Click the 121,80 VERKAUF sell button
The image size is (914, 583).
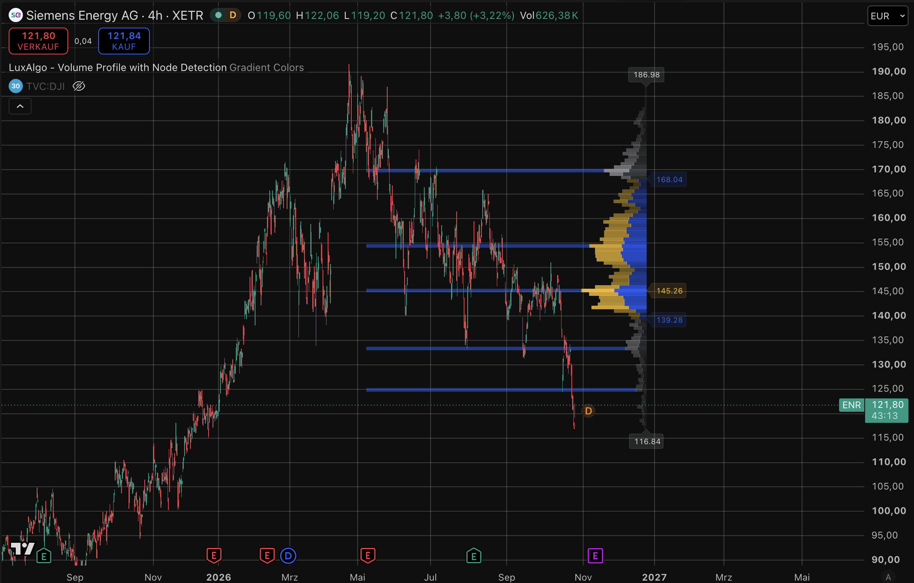tap(38, 41)
